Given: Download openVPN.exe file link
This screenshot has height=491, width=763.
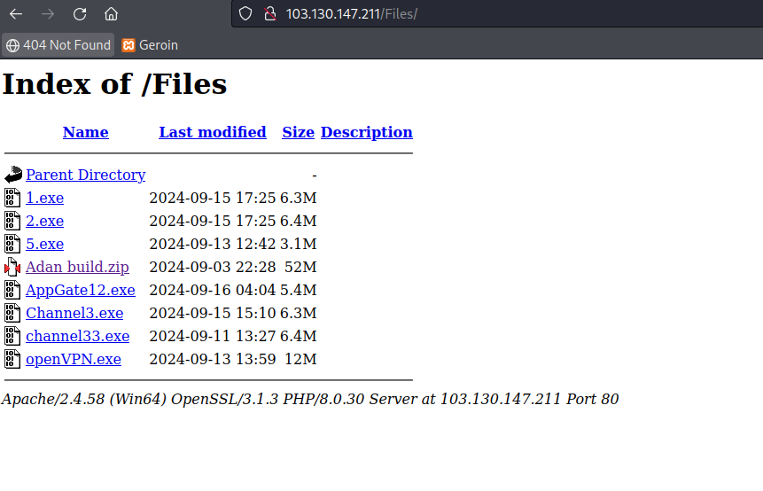Looking at the screenshot, I should (74, 359).
